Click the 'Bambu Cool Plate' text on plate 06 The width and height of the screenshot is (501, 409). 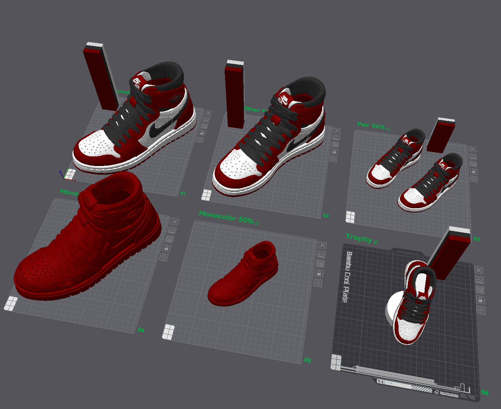(x=347, y=277)
